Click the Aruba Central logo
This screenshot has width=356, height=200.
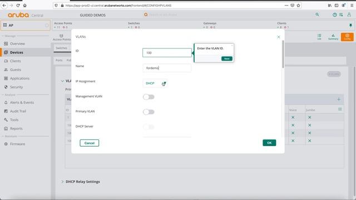click(x=25, y=15)
